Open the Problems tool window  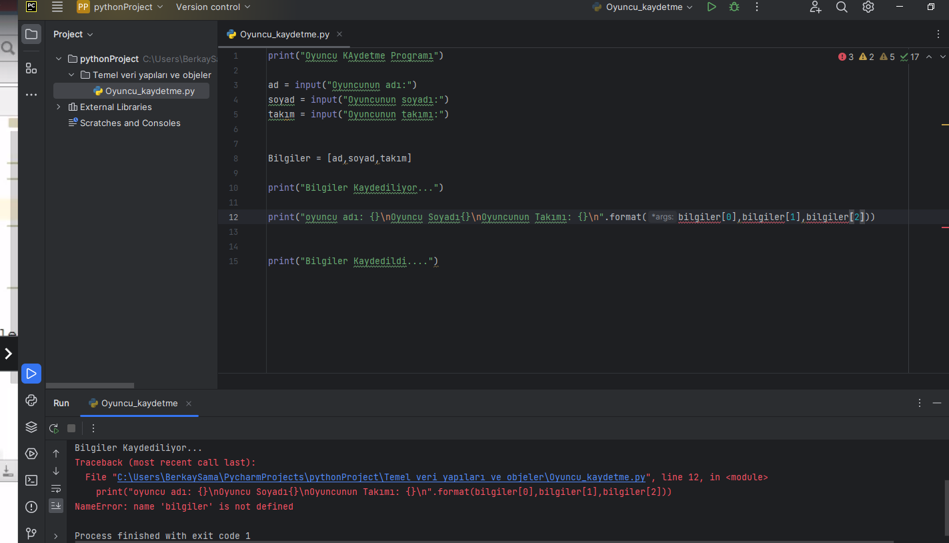(x=31, y=507)
